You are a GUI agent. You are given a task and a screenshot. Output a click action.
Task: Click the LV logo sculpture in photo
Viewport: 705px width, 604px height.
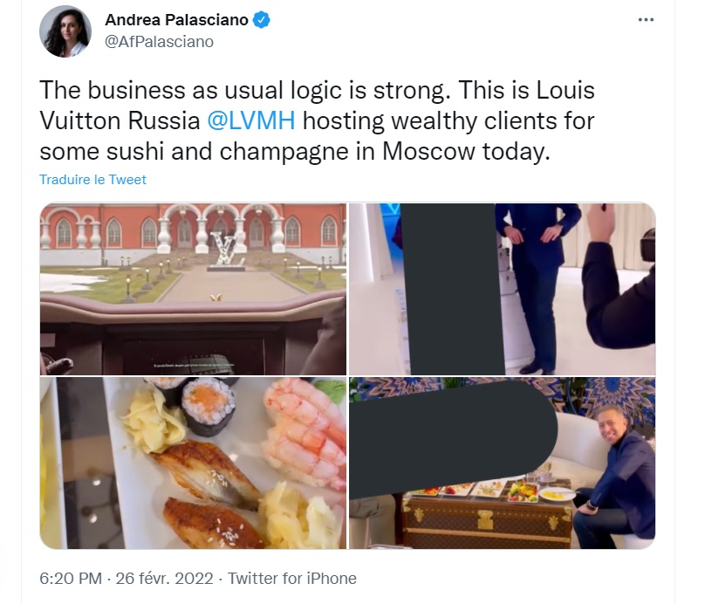click(226, 251)
